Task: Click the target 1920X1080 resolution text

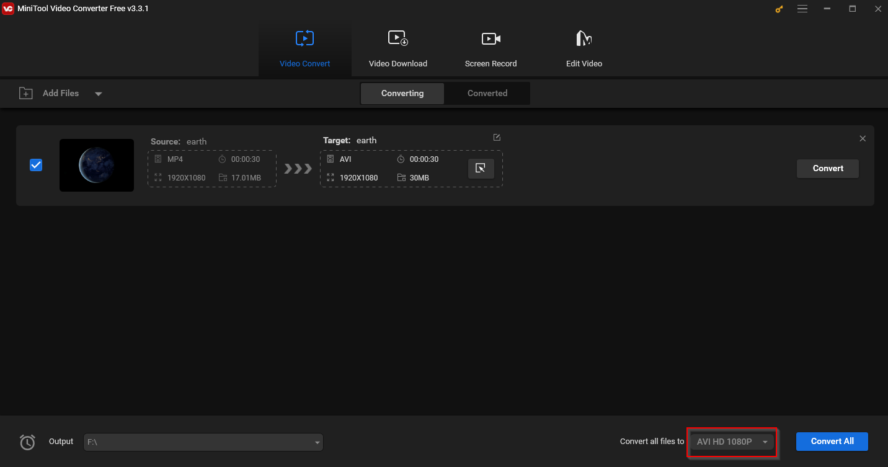Action: pos(358,178)
